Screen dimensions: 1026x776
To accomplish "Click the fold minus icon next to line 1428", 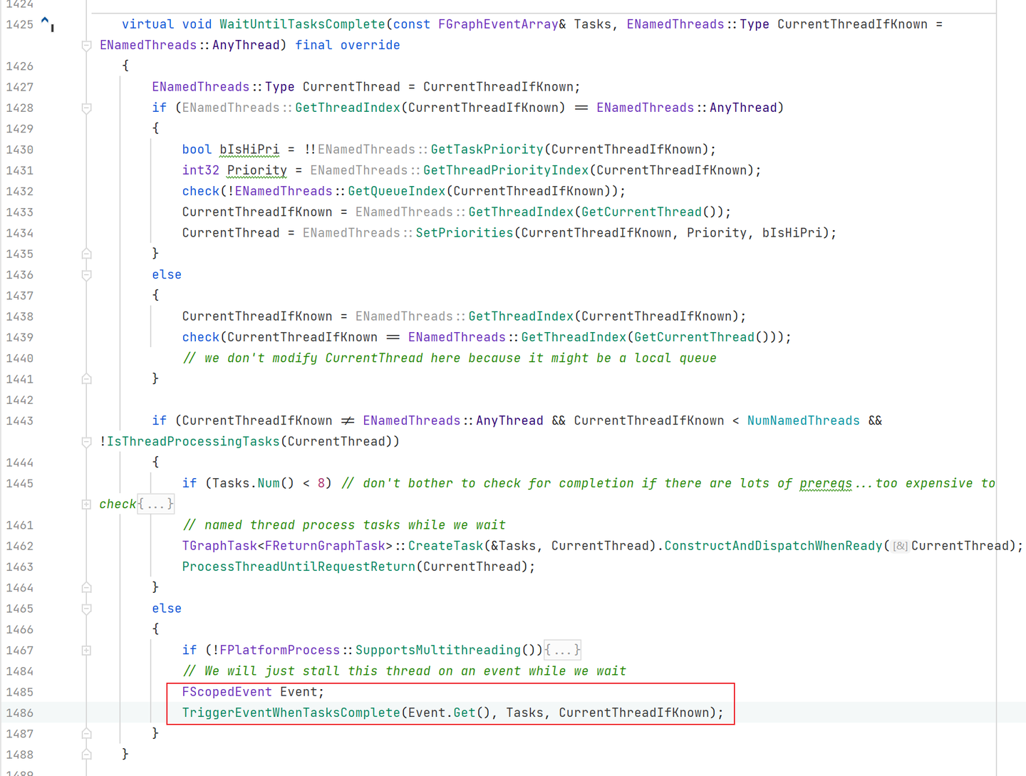I will [x=86, y=107].
